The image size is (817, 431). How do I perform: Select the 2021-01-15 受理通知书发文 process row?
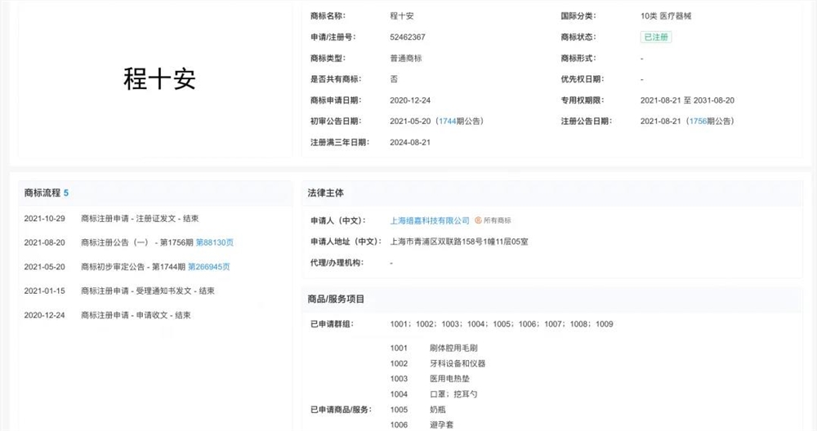tap(119, 291)
